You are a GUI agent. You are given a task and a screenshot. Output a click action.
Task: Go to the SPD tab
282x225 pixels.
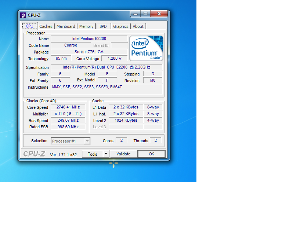(103, 26)
